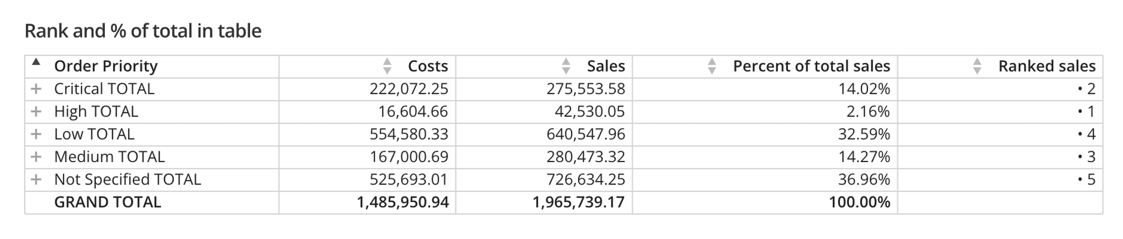Screen dimensions: 1123x239
Task: Click the Low TOTAL costs value 554,580.33
Action: pos(409,134)
